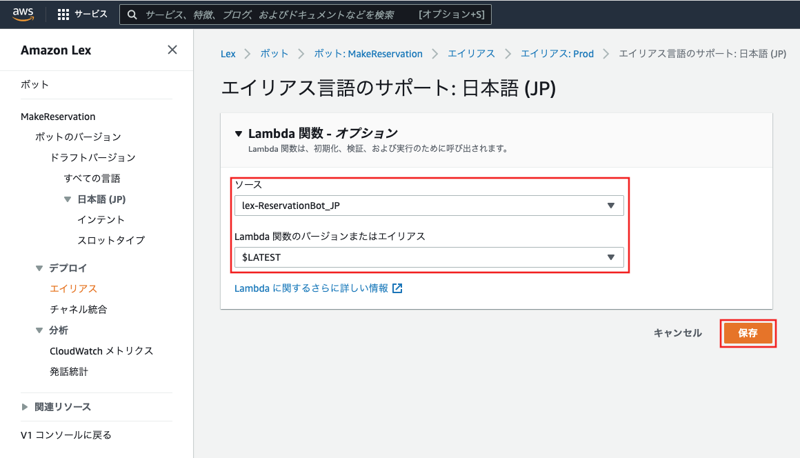
Task: Click the page heading エイリアス言語のサポート
Action: tap(388, 88)
